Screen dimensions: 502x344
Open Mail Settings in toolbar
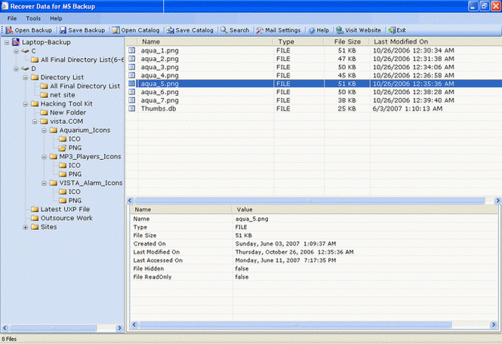click(x=279, y=30)
